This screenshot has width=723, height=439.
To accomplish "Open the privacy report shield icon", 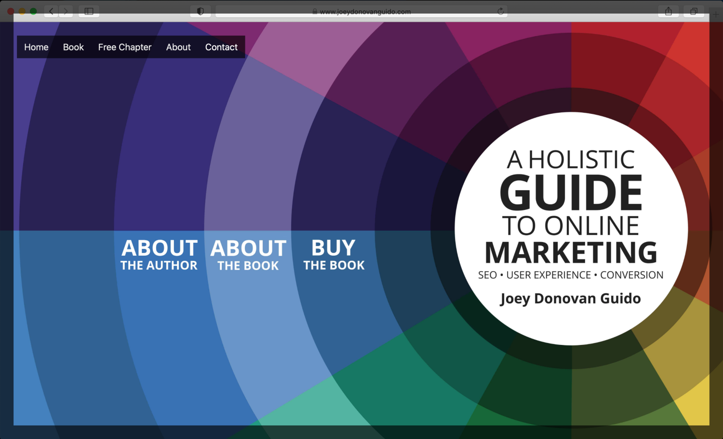I will (201, 11).
